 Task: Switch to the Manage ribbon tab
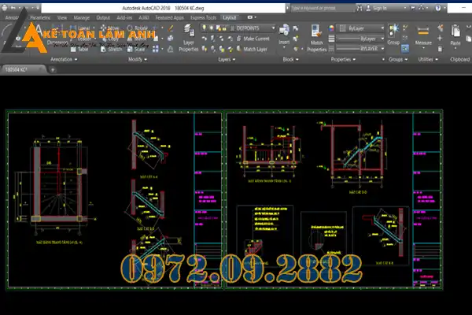click(81, 17)
